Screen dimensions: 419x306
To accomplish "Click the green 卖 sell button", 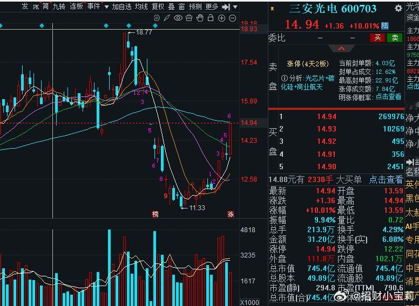I will [x=395, y=38].
